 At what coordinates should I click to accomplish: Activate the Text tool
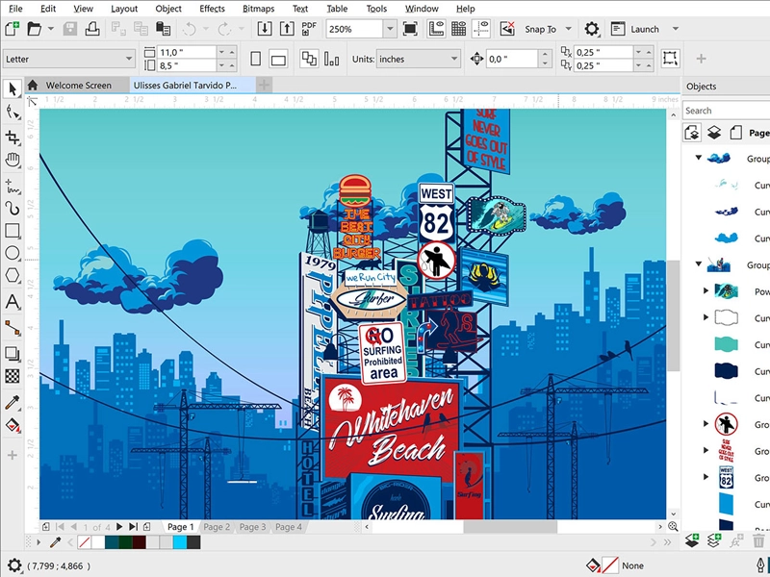pyautogui.click(x=13, y=301)
